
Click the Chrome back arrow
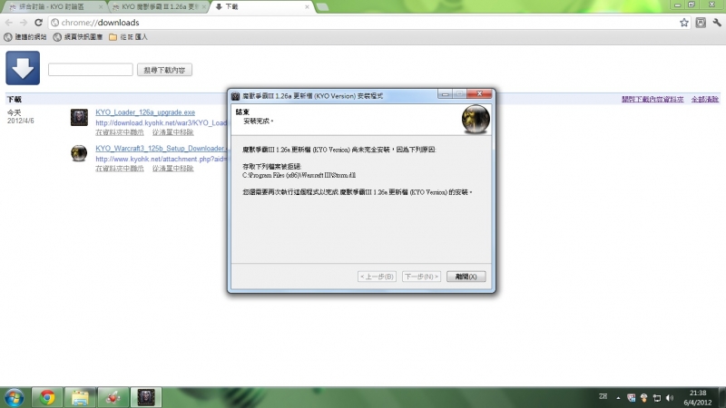9,22
